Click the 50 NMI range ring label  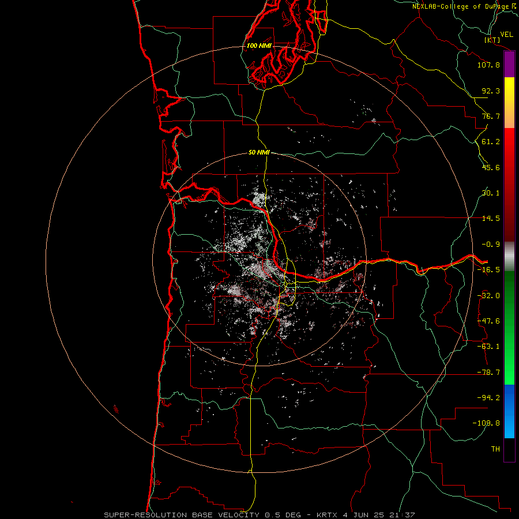[259, 152]
